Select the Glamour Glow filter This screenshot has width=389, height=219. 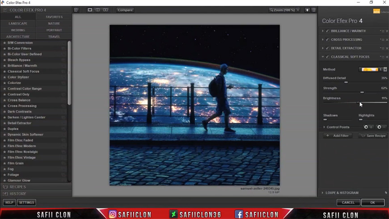click(x=19, y=180)
